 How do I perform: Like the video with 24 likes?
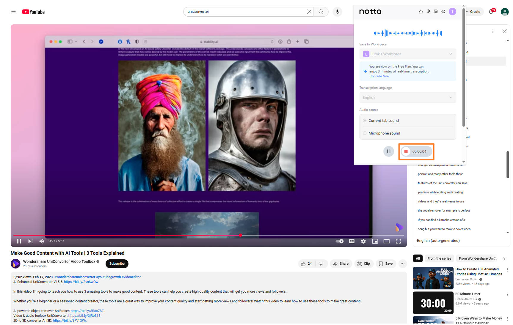(306, 264)
